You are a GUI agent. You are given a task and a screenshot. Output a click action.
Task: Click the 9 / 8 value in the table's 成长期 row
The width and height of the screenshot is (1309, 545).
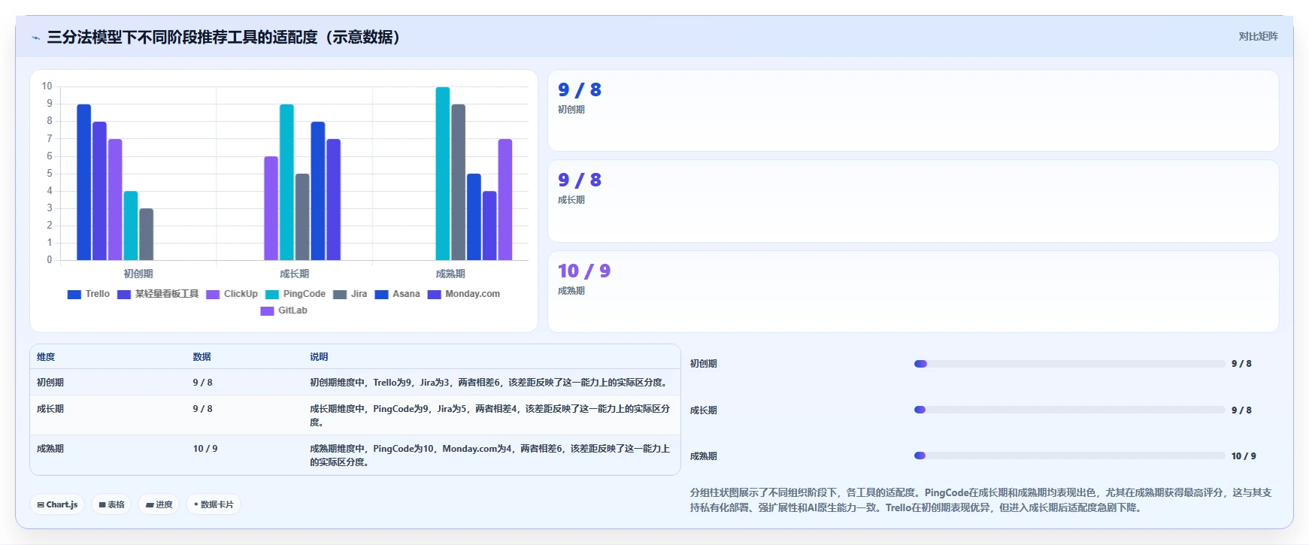(202, 409)
